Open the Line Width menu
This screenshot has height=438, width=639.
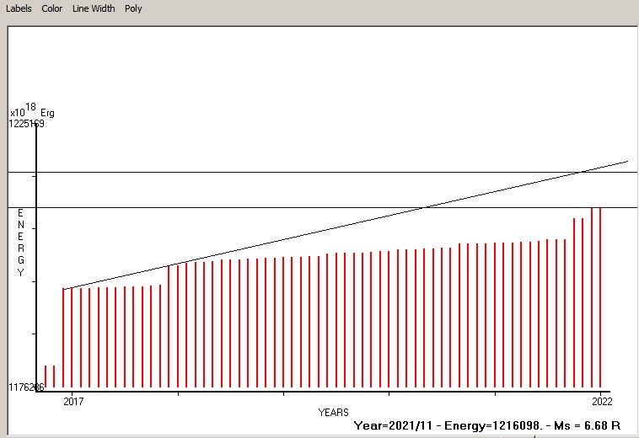(93, 8)
